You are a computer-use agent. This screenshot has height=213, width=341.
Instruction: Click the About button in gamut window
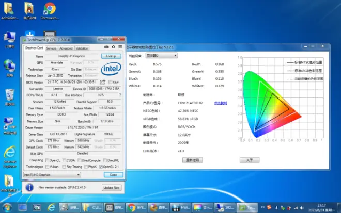(250, 160)
